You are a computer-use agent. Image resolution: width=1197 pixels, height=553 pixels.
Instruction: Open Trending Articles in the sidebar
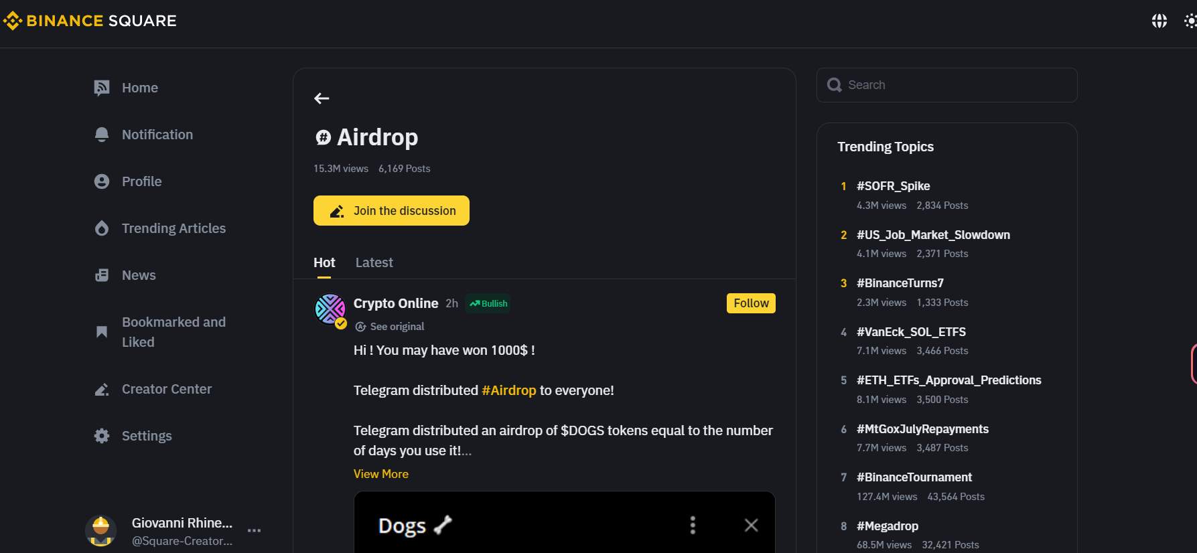(174, 228)
